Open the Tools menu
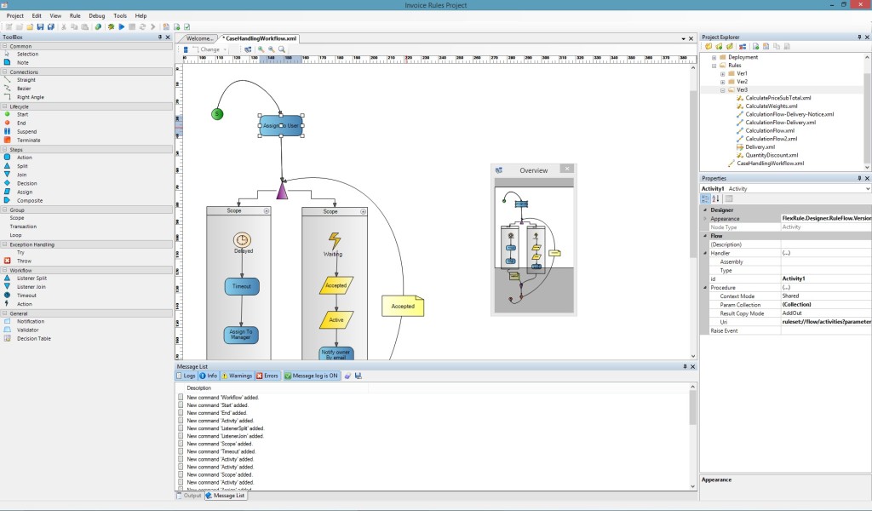 [120, 16]
